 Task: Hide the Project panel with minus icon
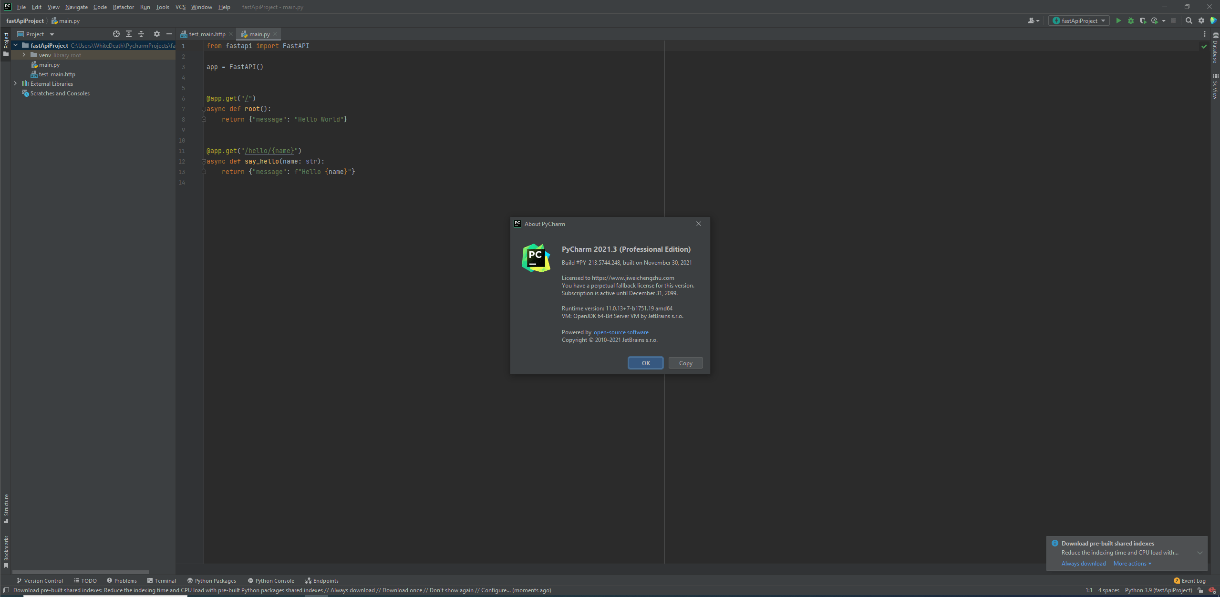169,34
